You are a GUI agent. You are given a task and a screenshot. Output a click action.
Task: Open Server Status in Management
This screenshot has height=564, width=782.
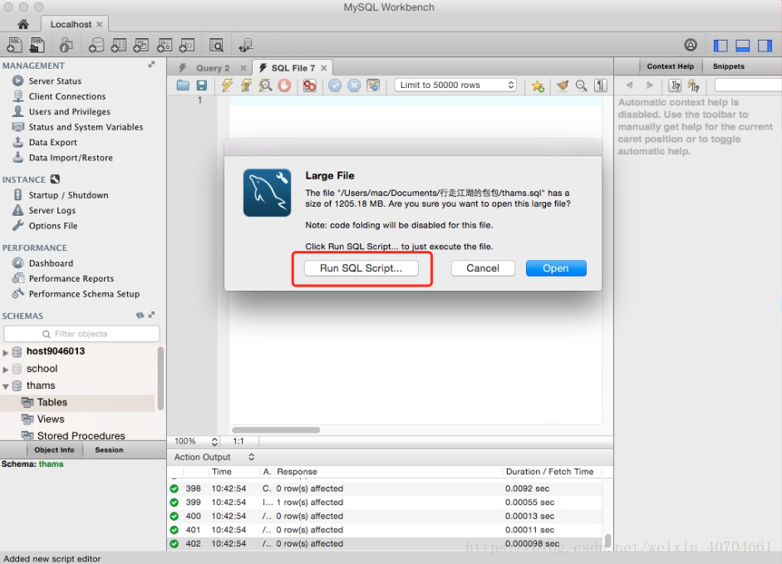(x=55, y=81)
